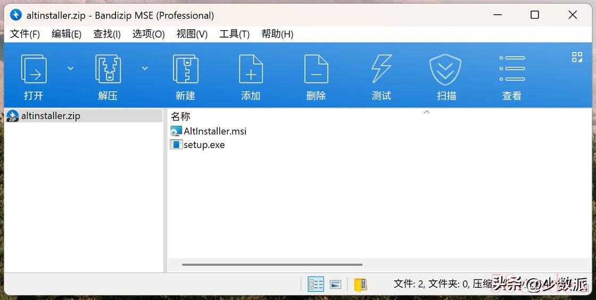This screenshot has height=300, width=596.
Task: Open the 工具(T) menu
Action: [x=234, y=34]
